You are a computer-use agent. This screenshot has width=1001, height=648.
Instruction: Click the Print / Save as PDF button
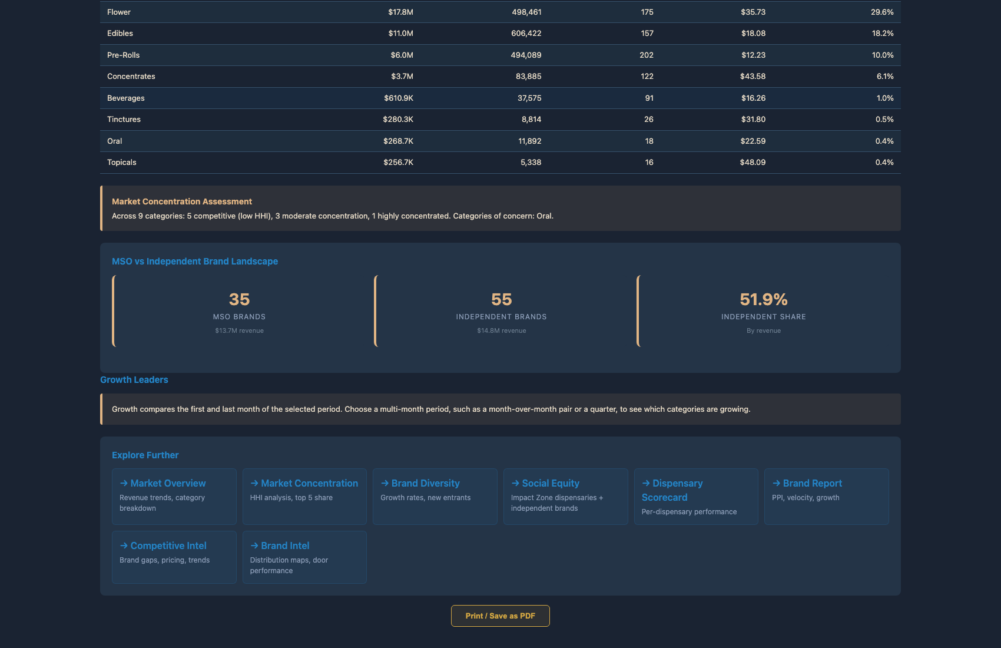pos(501,616)
